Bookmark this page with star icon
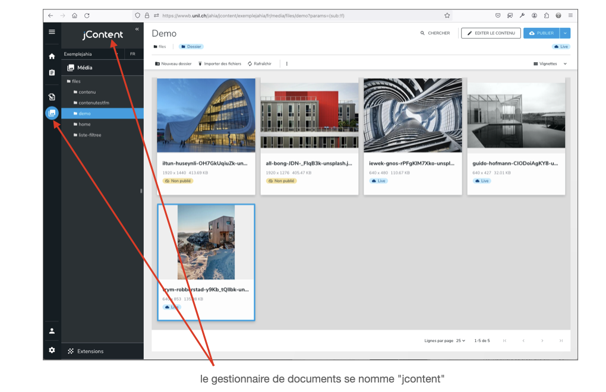 pos(447,15)
